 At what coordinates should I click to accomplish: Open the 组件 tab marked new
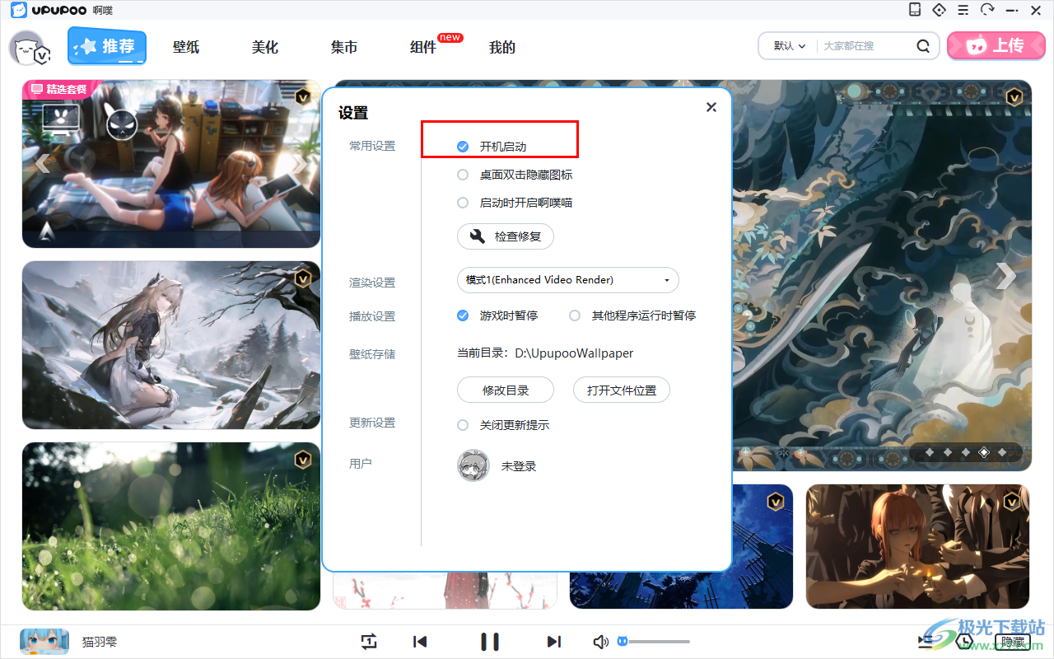point(423,48)
